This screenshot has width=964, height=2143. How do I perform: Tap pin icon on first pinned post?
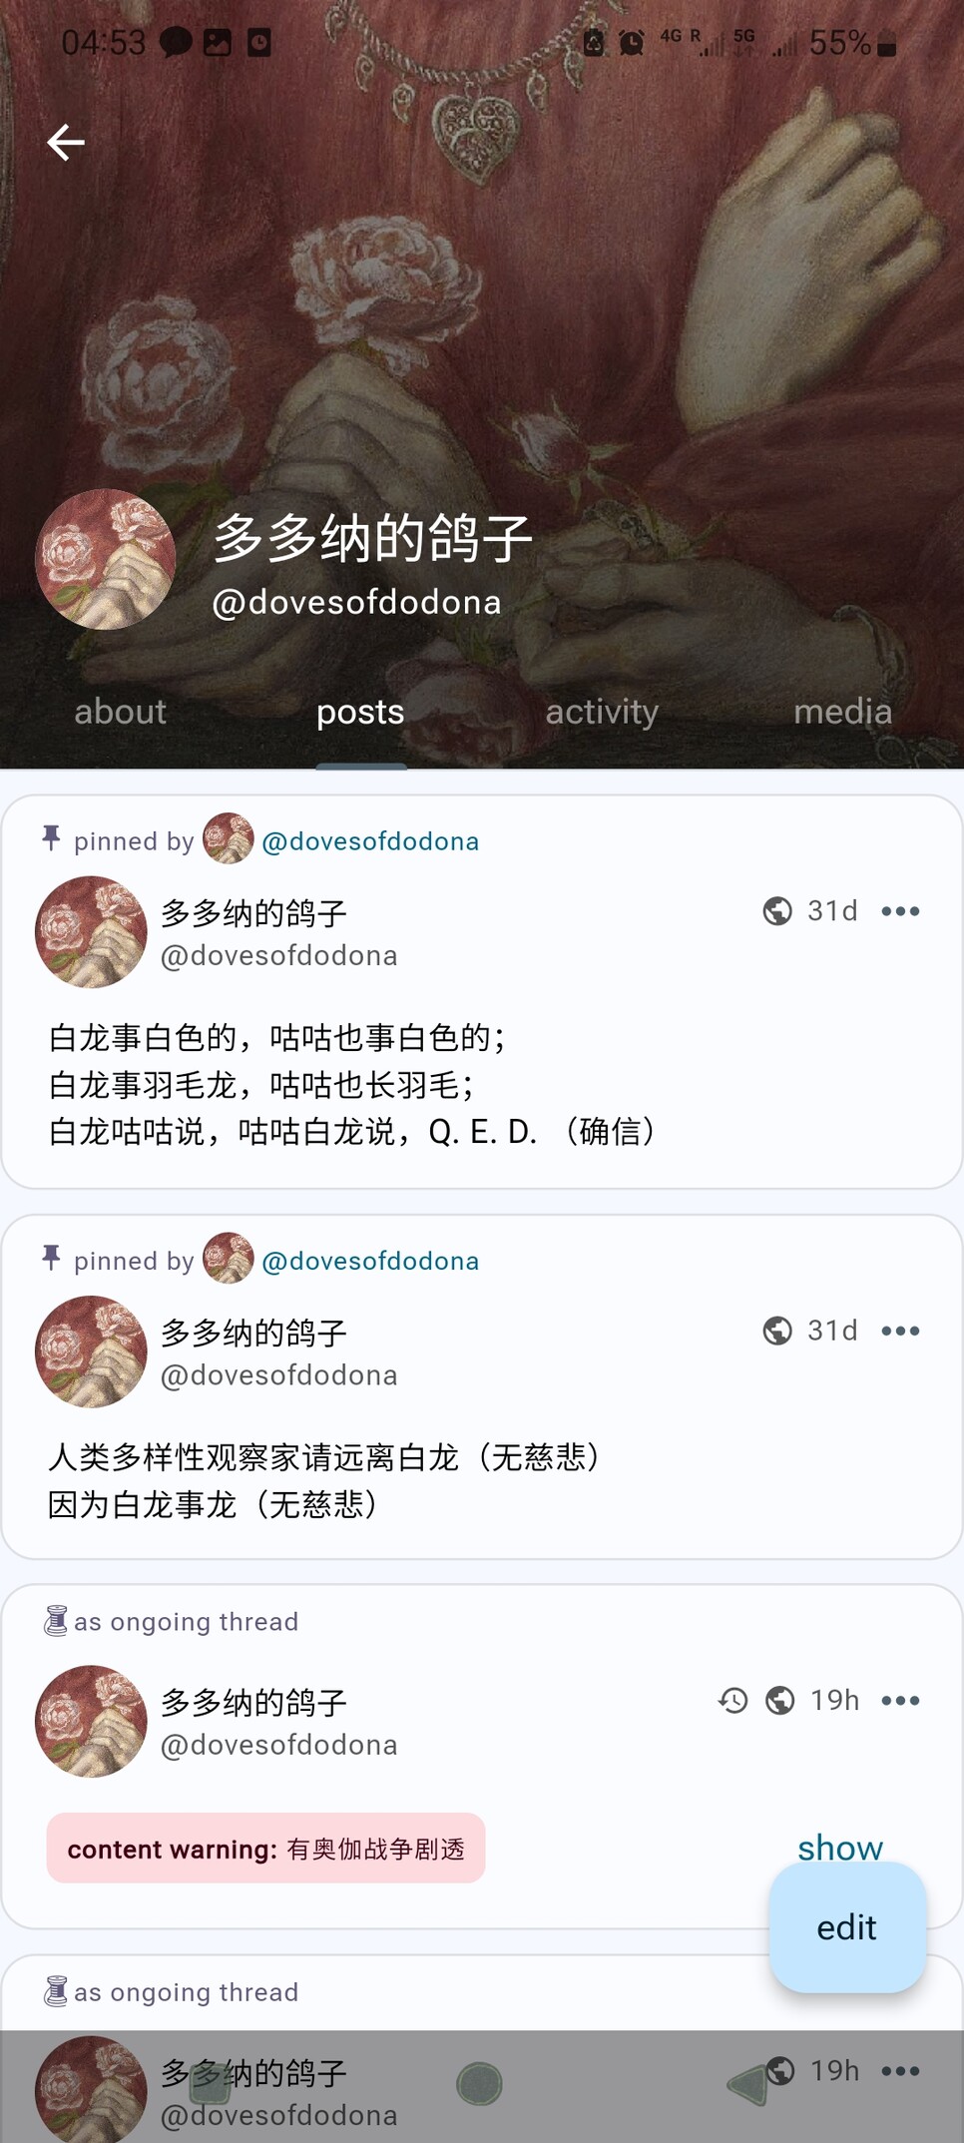51,838
